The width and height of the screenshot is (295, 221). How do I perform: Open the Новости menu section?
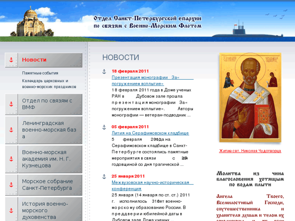[x=50, y=60]
